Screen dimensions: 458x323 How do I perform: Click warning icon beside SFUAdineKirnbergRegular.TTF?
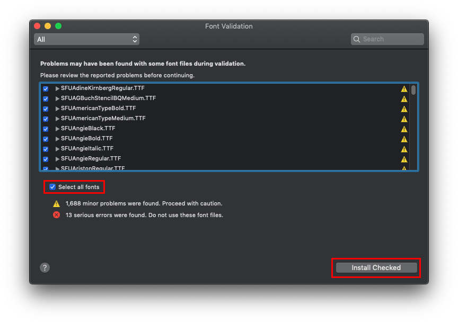click(x=404, y=89)
